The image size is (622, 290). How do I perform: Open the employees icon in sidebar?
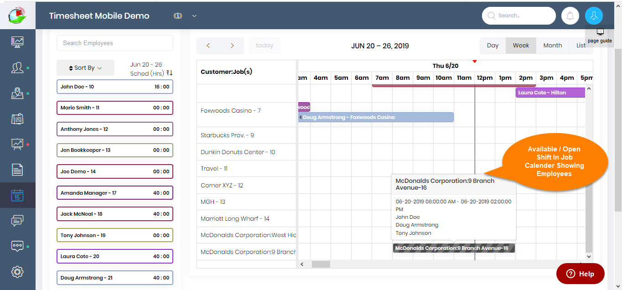coord(17,68)
